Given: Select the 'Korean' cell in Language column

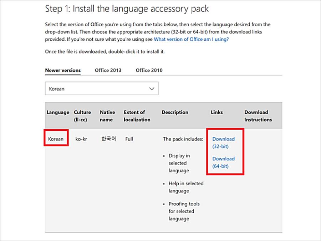Looking at the screenshot, I should tap(56, 139).
